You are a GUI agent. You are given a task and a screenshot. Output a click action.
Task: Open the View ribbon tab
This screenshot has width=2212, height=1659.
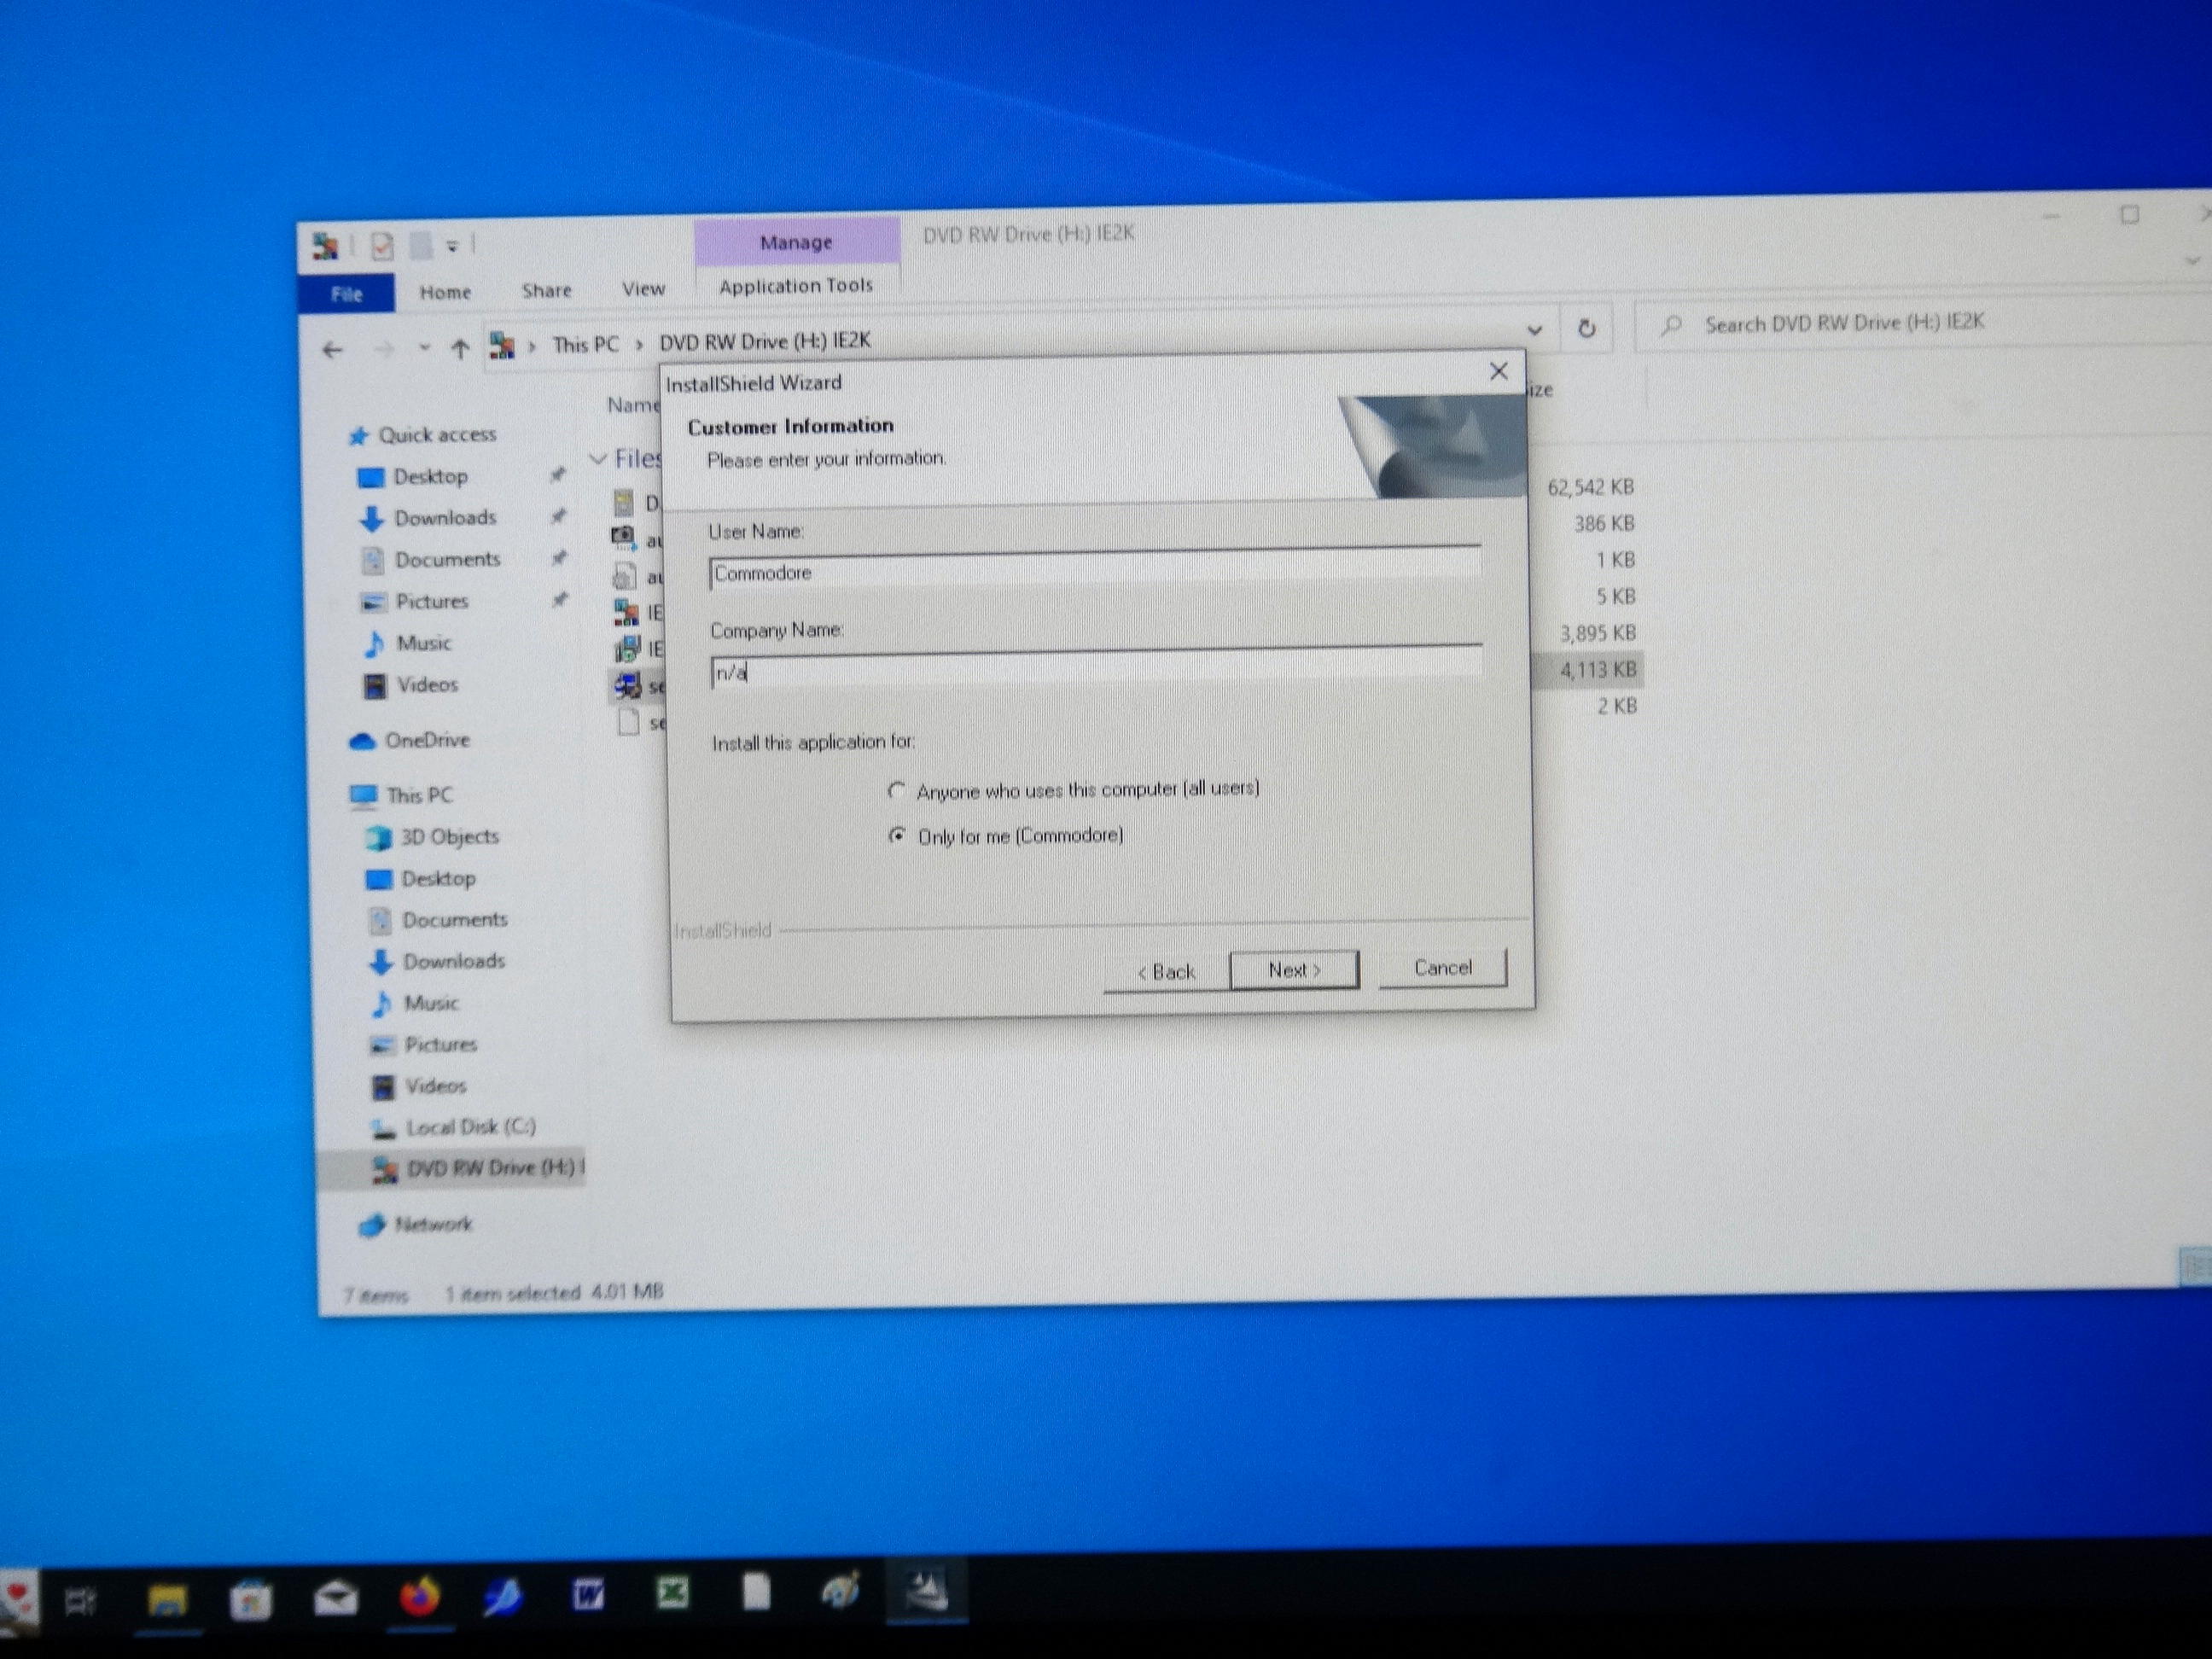coord(643,289)
